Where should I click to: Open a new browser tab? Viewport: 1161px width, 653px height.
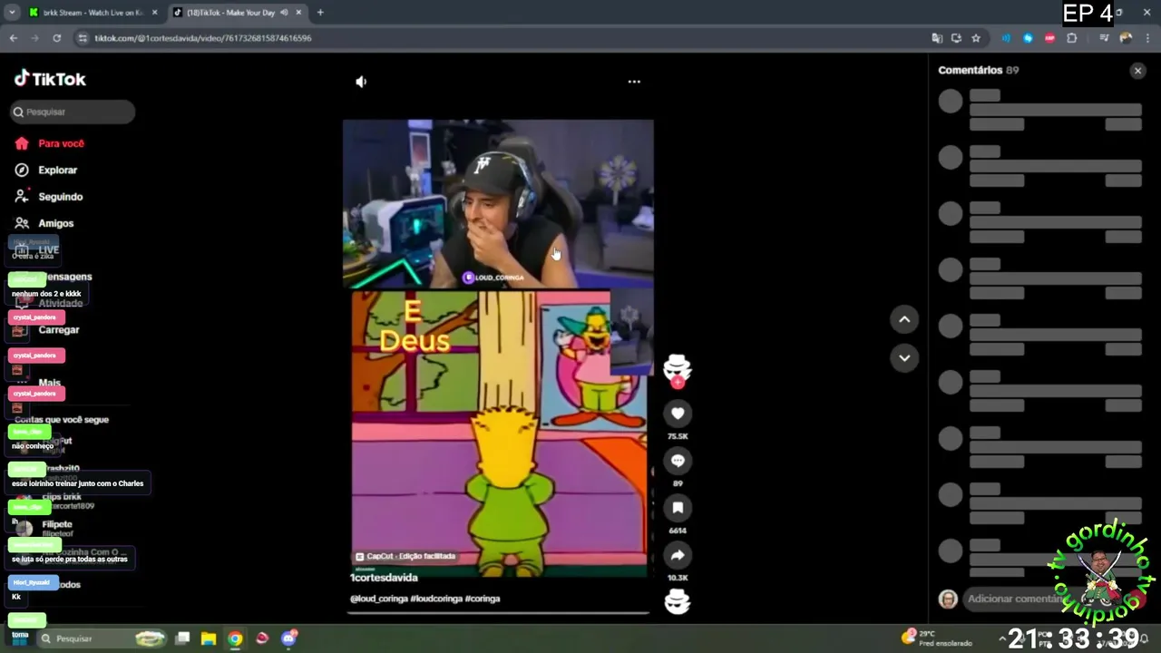click(320, 13)
